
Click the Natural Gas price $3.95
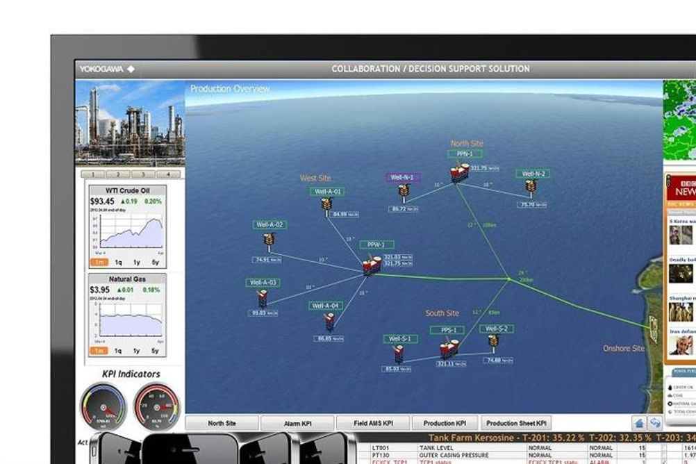99,290
